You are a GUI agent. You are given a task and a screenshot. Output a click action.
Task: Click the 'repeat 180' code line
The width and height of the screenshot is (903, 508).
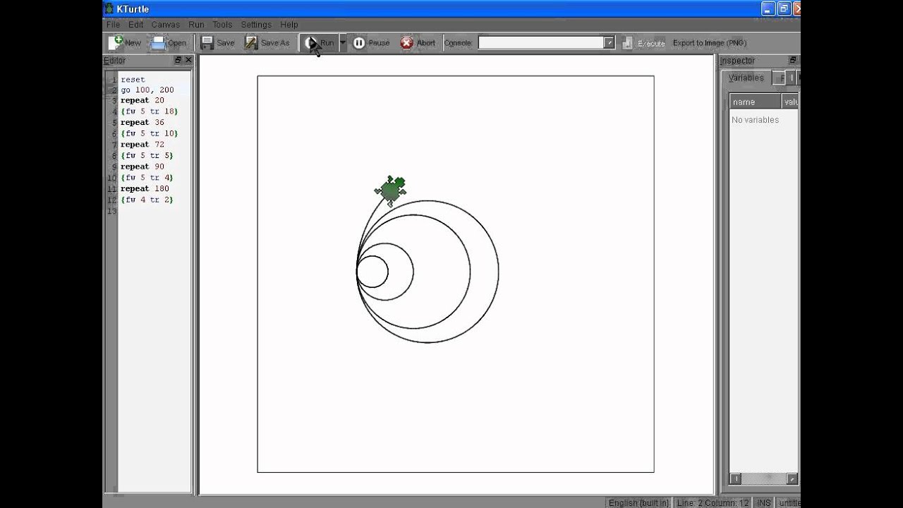click(x=145, y=189)
